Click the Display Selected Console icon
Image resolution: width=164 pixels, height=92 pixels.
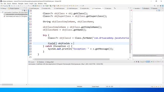pos(154,62)
